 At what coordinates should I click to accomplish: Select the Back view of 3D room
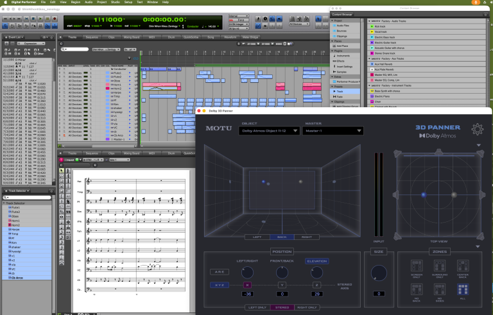click(x=282, y=237)
